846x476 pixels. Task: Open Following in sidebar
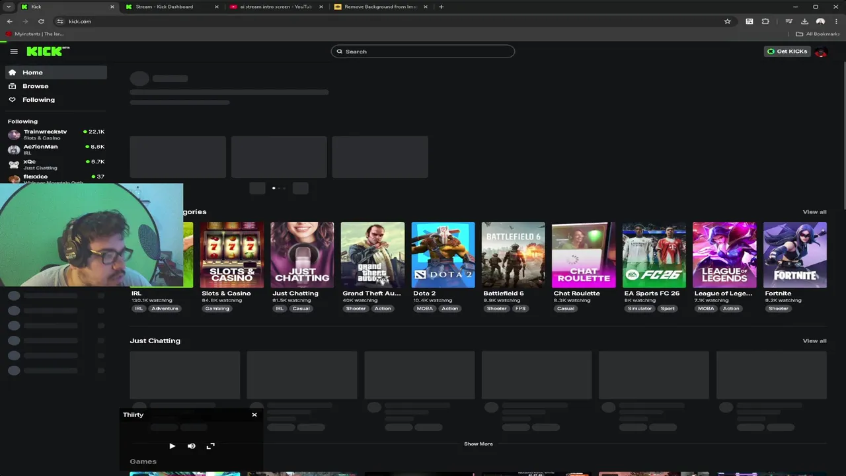pos(56,100)
